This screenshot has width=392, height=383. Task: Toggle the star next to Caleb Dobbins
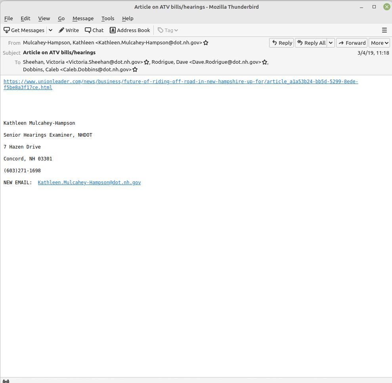click(x=135, y=70)
